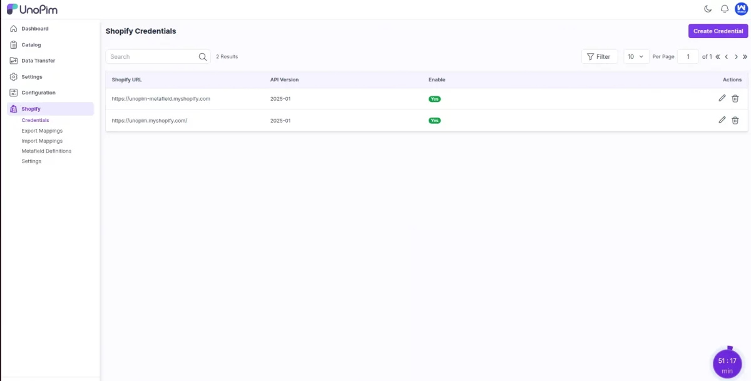Switch to Export Mappings under Shopify
The width and height of the screenshot is (751, 381).
click(42, 130)
